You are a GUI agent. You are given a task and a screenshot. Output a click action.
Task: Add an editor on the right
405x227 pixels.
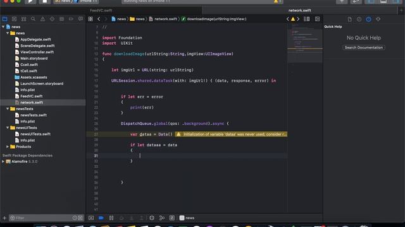pos(317,19)
